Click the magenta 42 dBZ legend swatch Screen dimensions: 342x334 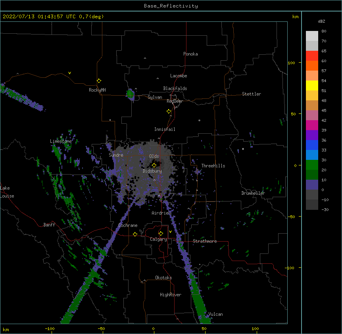pos(312,125)
